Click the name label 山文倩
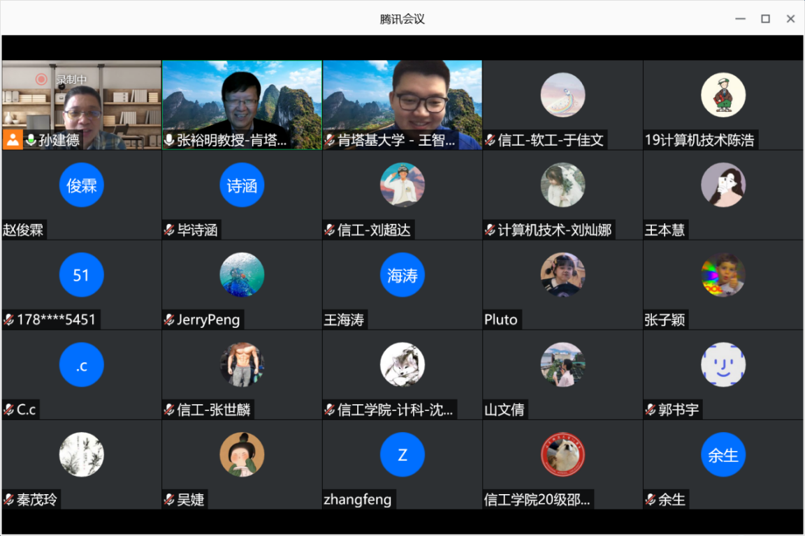Image resolution: width=805 pixels, height=536 pixels. (504, 409)
